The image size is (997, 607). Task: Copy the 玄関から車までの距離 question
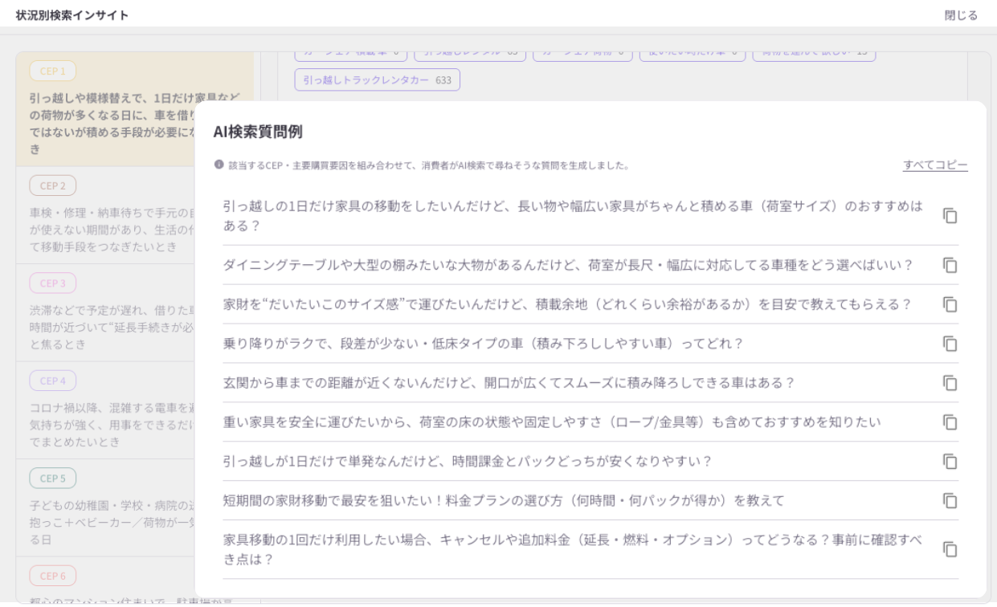[x=950, y=383]
